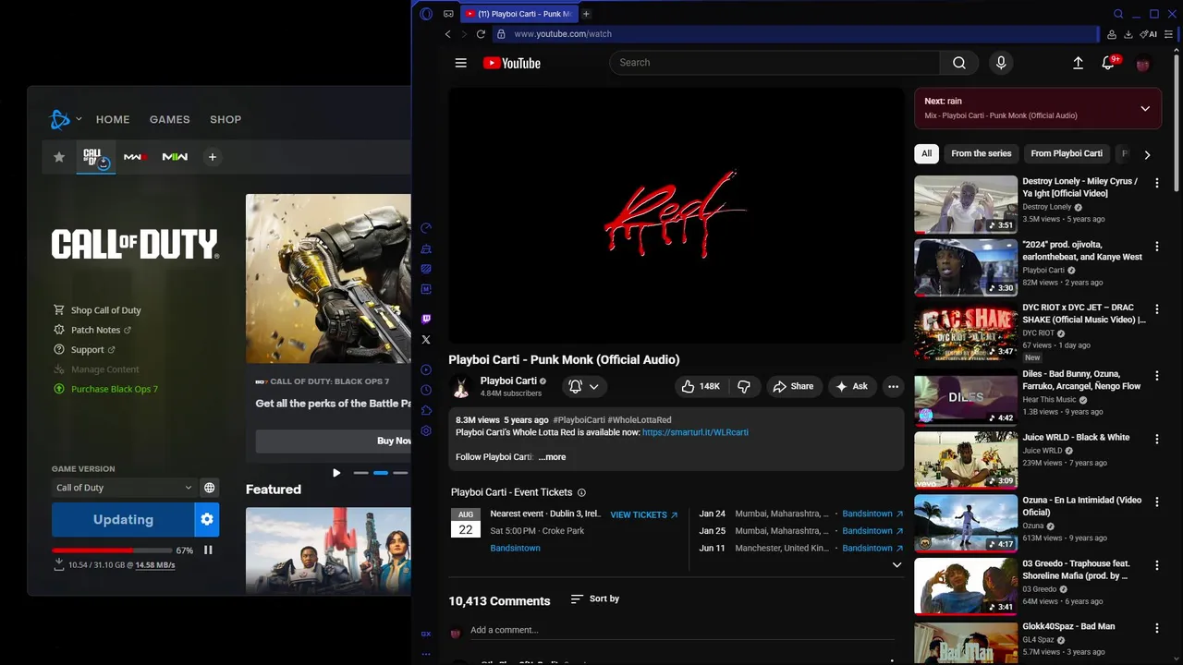Go back in the Opera browser
1183x665 pixels.
tap(448, 34)
